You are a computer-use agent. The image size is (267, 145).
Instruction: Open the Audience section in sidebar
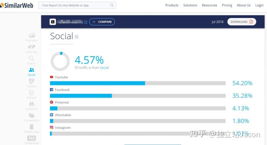click(31, 106)
